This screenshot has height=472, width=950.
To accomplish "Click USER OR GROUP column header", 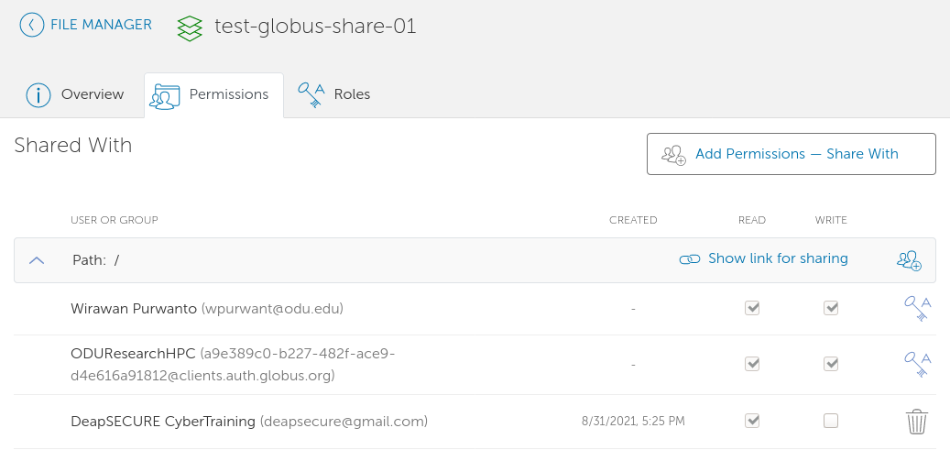I will 114,220.
